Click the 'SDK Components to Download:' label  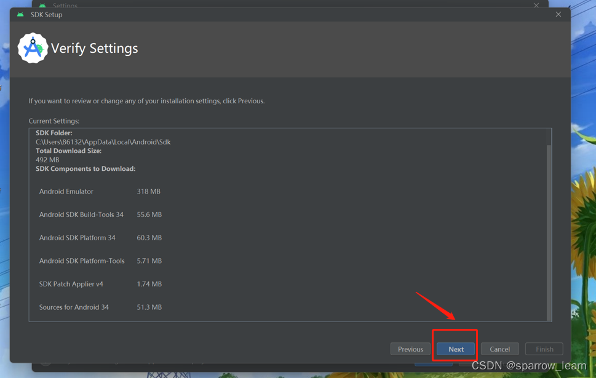85,168
